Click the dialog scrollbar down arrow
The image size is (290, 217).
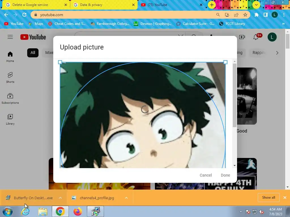point(234,166)
